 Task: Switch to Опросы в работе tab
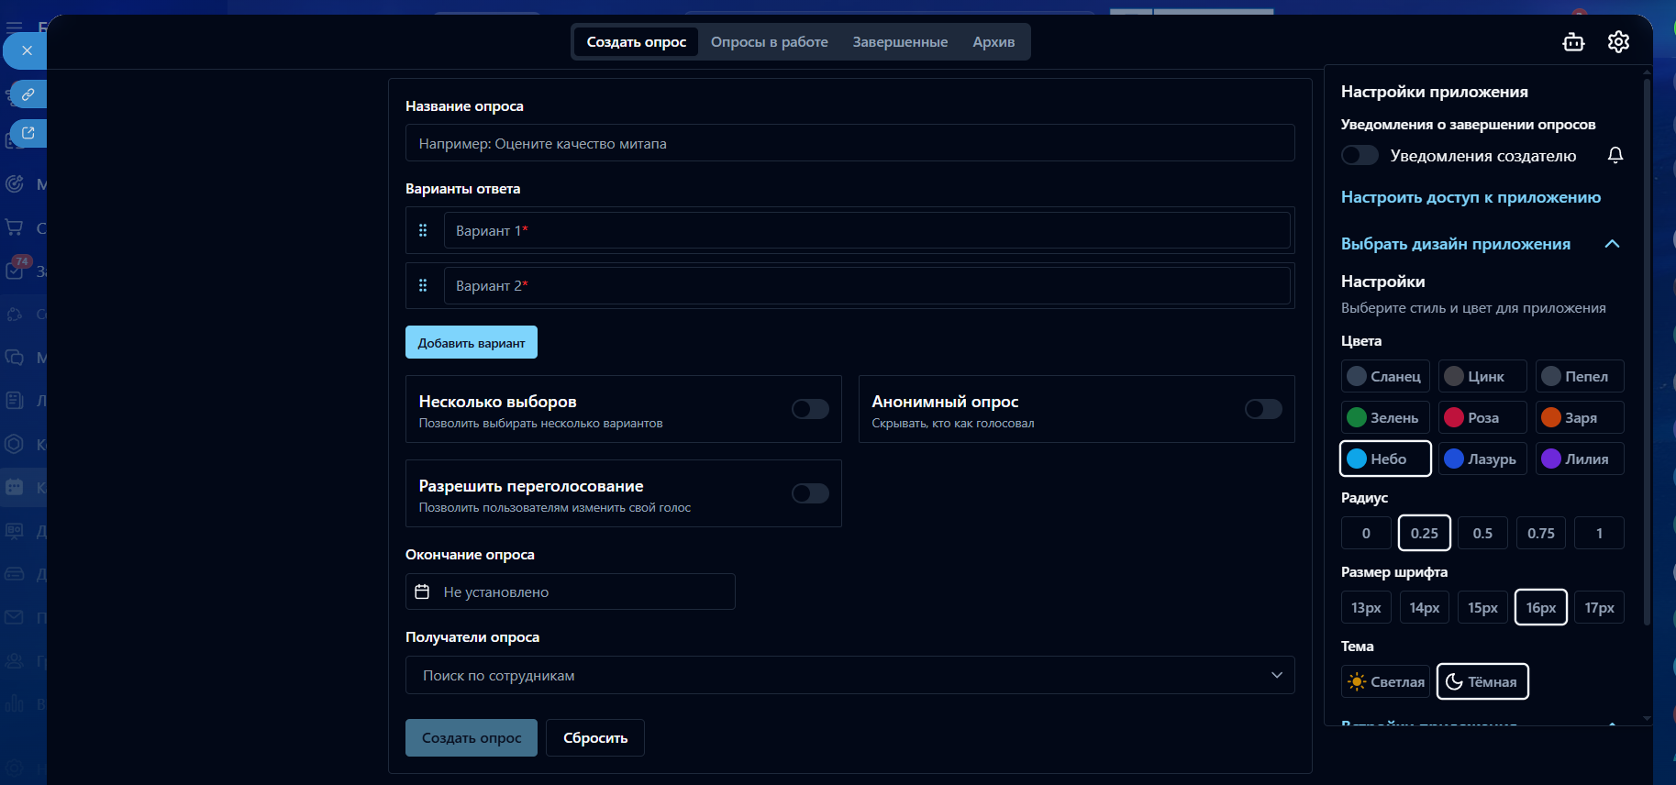click(769, 42)
